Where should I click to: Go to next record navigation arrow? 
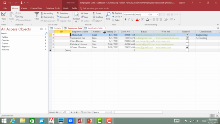(71, 112)
